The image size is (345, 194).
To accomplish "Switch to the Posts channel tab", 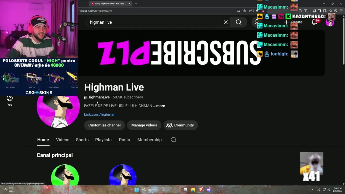I will coord(124,140).
